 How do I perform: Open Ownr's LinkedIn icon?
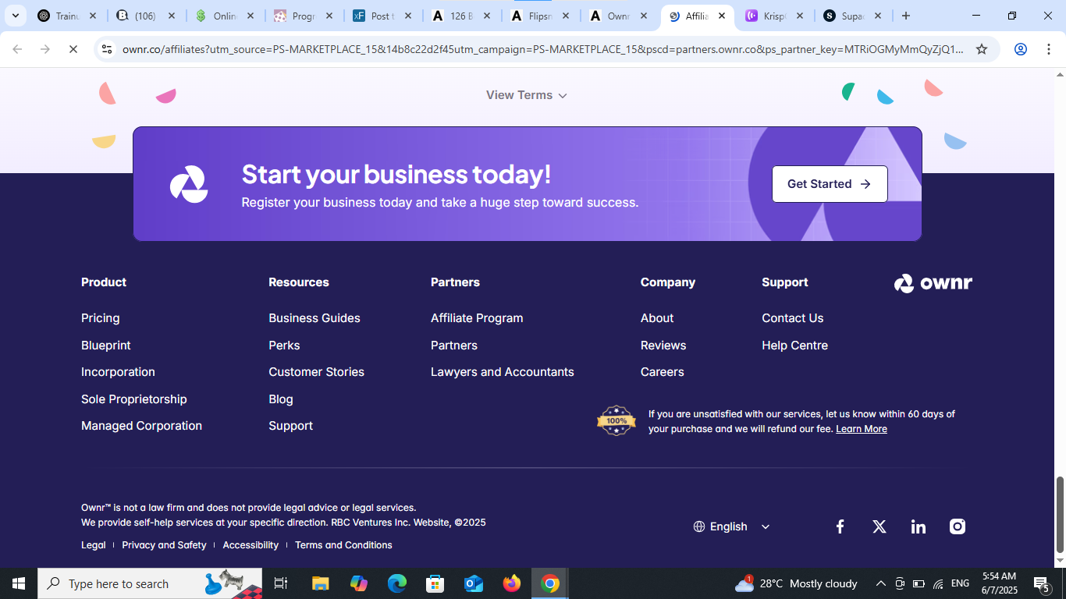point(919,526)
